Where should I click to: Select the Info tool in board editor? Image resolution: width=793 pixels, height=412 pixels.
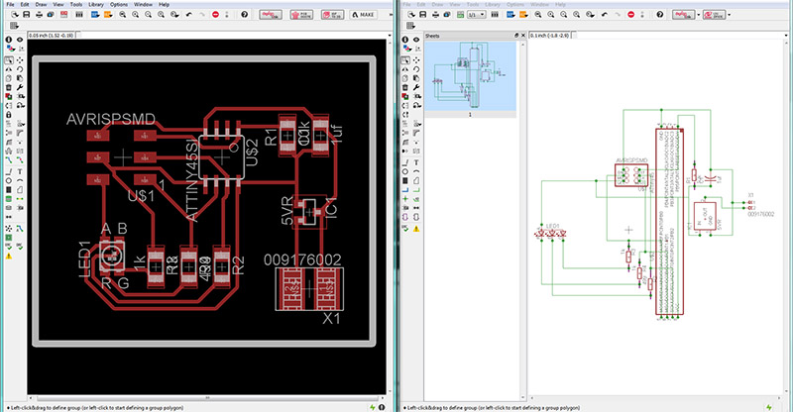(9, 40)
